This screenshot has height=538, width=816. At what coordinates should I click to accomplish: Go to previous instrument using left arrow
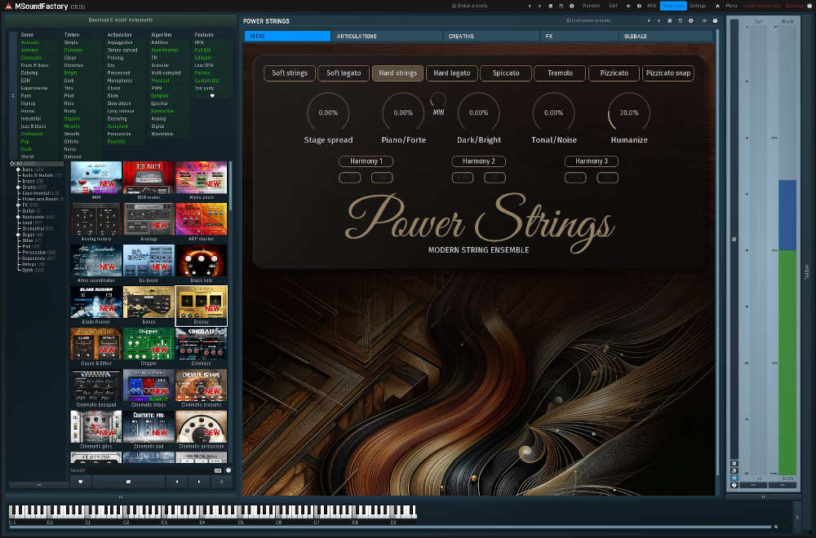177,482
